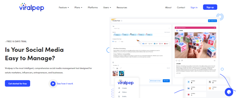236x98 pixels.
Task: Click the Publish button in mockup
Action: [x=166, y=81]
